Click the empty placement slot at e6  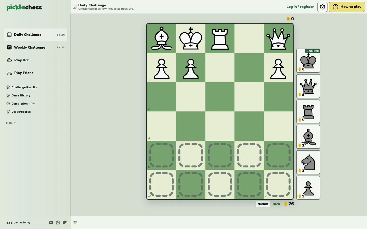162,184
